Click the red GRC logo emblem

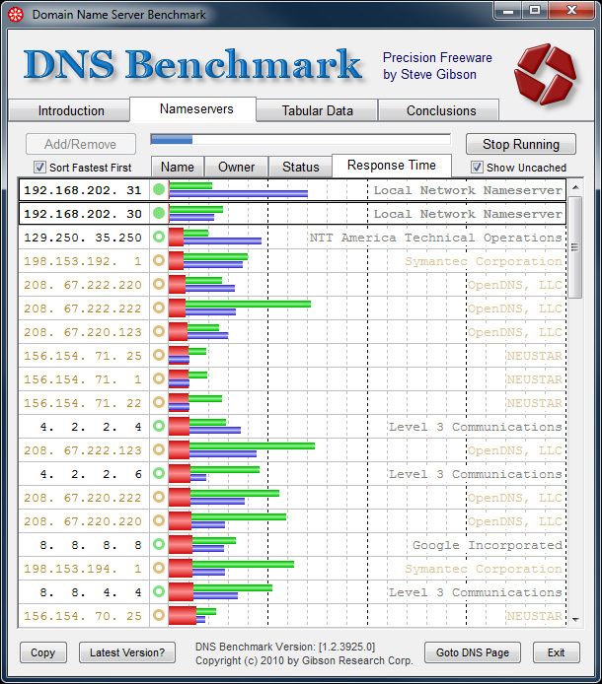(546, 74)
